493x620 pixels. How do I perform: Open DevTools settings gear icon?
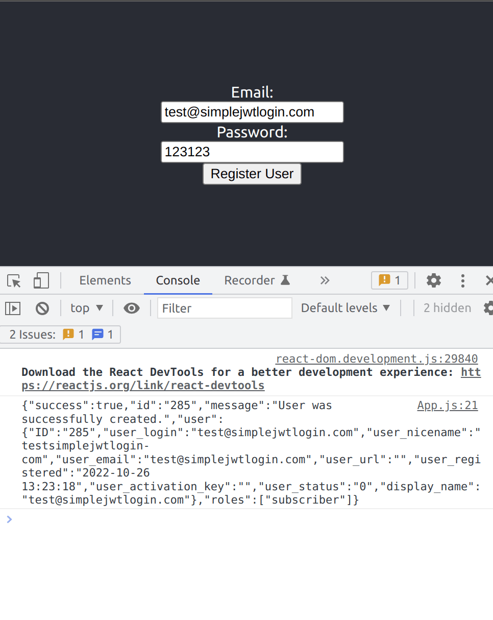433,280
